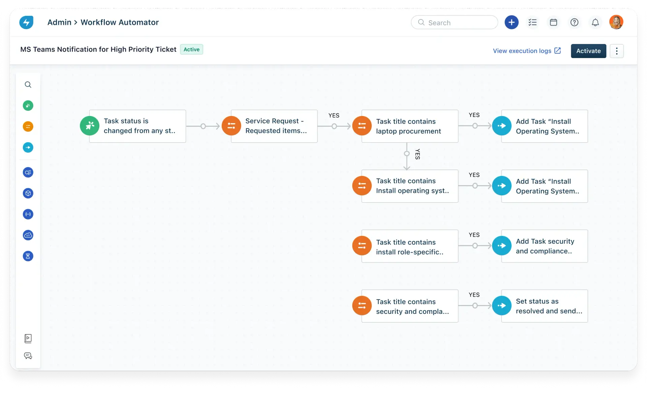Click the plus button to add new item
The height and width of the screenshot is (394, 647).
tap(512, 22)
